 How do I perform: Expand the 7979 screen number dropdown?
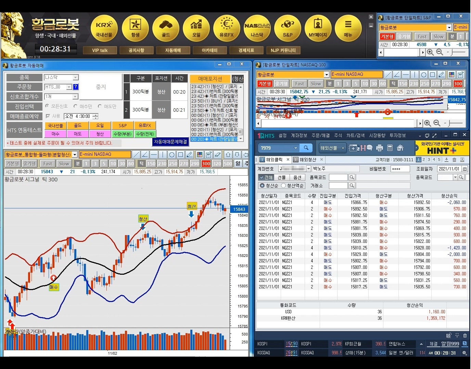pyautogui.click(x=296, y=148)
